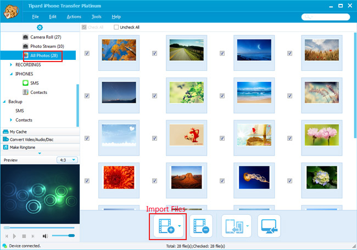The width and height of the screenshot is (357, 250).
Task: Uncheck the country road photo checkbox
Action: point(154,53)
